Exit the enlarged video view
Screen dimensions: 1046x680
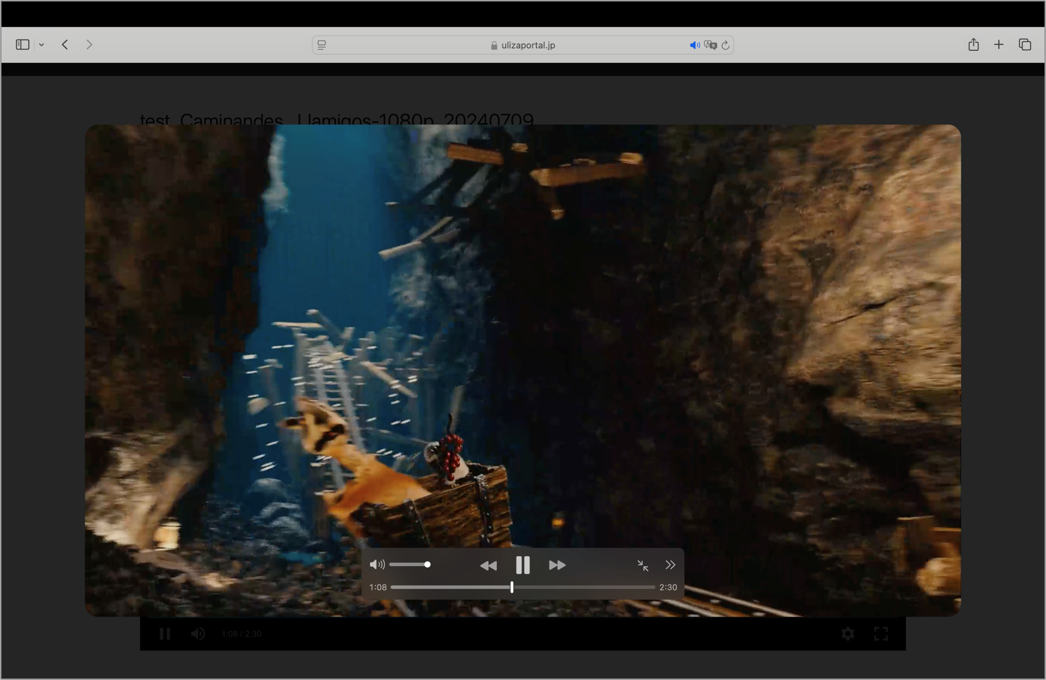click(643, 565)
